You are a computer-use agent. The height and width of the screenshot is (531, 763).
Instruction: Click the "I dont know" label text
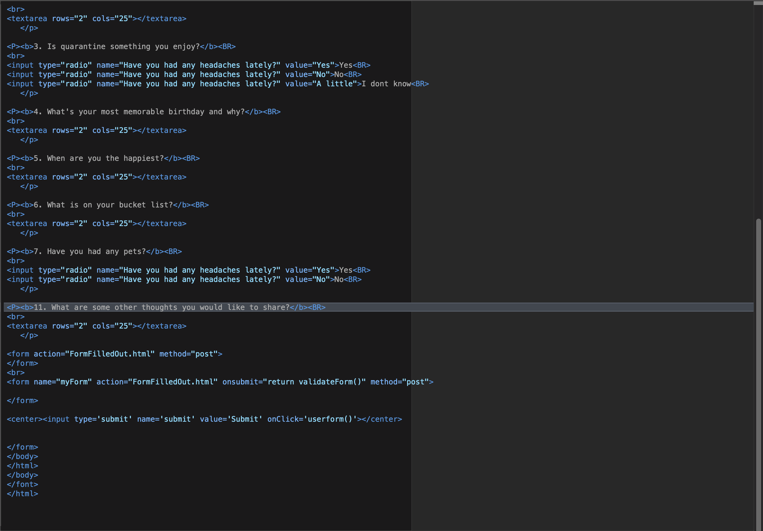point(386,84)
